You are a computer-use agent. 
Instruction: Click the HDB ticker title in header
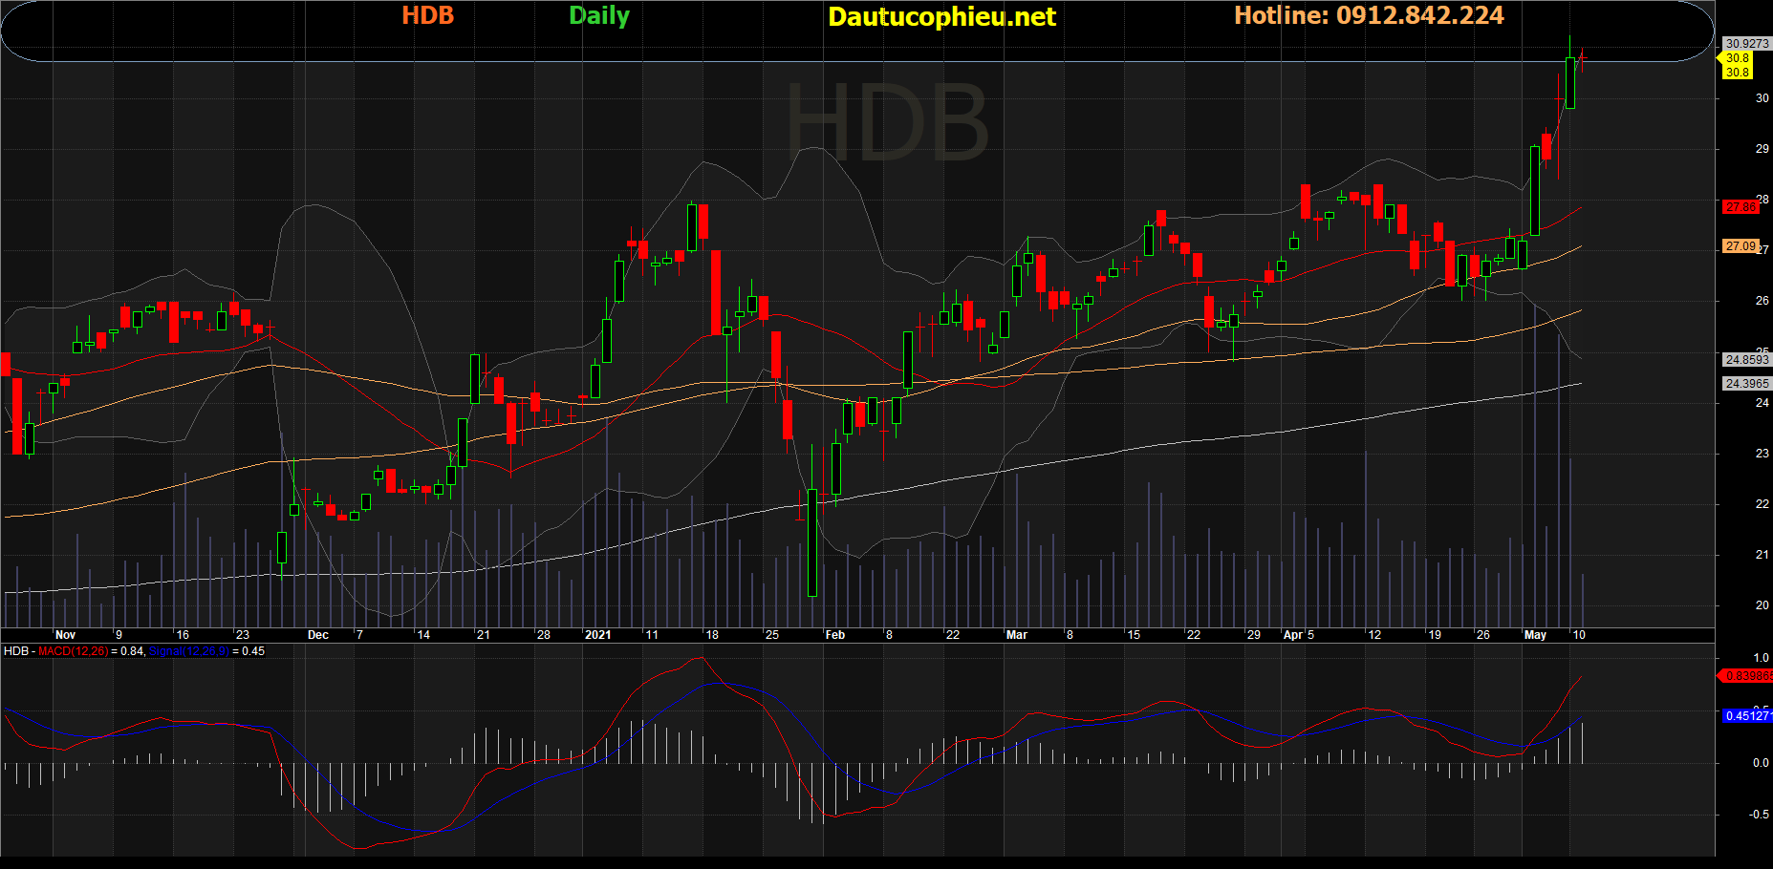427,16
